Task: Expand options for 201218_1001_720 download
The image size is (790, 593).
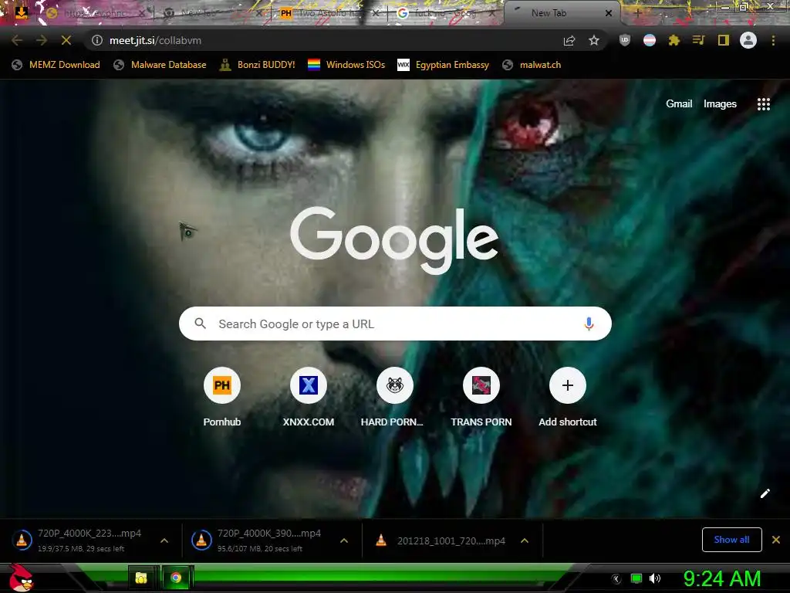Action: [x=525, y=540]
